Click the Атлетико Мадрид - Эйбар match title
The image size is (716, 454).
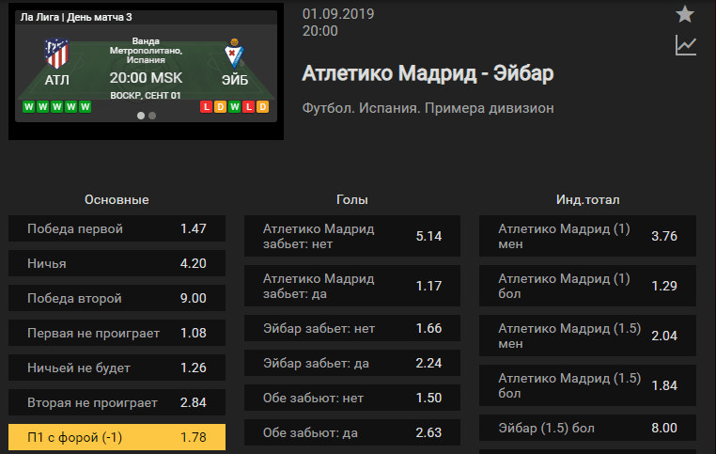[428, 73]
